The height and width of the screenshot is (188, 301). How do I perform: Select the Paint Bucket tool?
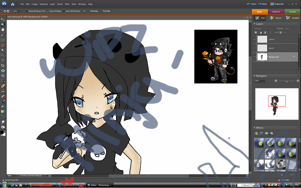[x=3, y=106]
